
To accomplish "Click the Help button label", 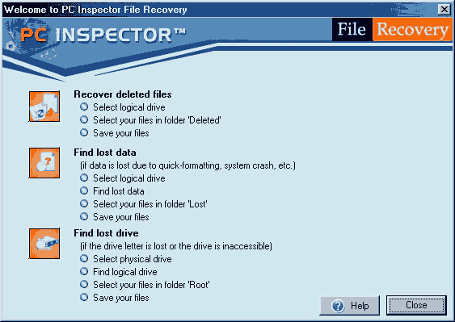I will [360, 306].
